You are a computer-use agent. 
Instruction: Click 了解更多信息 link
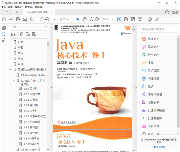[158, 147]
